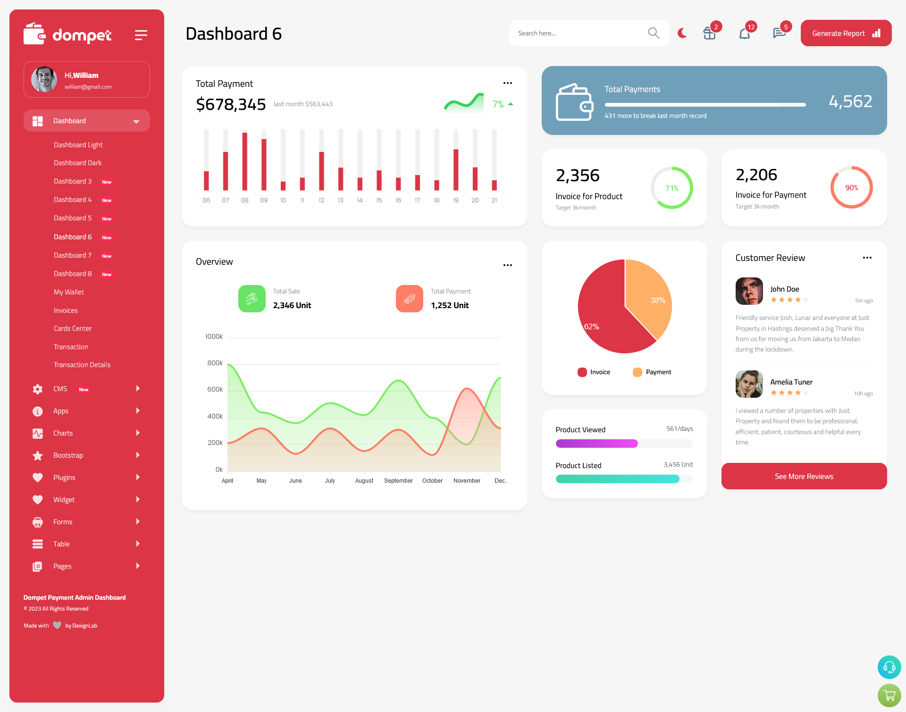Click the See More Reviews button
This screenshot has width=906, height=712.
[x=804, y=476]
